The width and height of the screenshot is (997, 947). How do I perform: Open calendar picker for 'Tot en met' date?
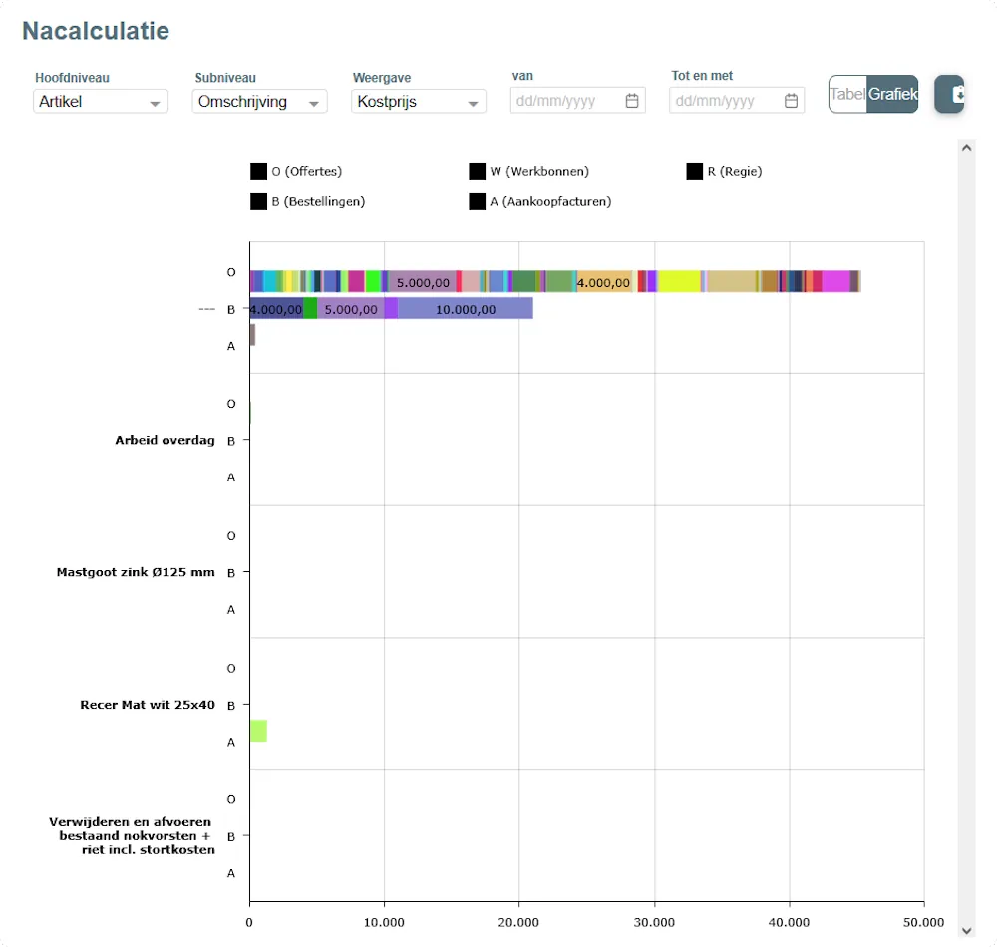791,101
